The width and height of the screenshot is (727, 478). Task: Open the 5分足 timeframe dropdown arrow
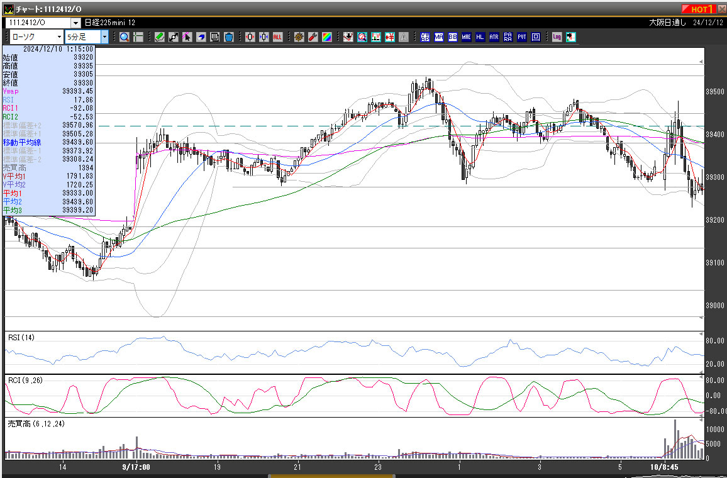pyautogui.click(x=104, y=37)
